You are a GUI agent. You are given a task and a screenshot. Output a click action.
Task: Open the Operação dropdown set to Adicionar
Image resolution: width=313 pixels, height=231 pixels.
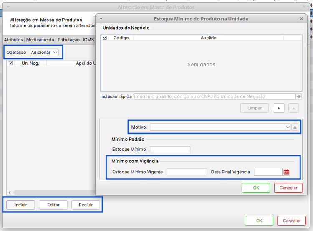click(44, 53)
